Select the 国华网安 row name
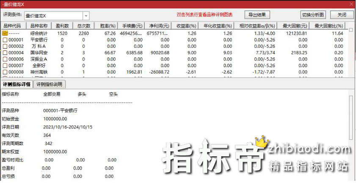This screenshot has height=185, width=356. pyautogui.click(x=39, y=53)
